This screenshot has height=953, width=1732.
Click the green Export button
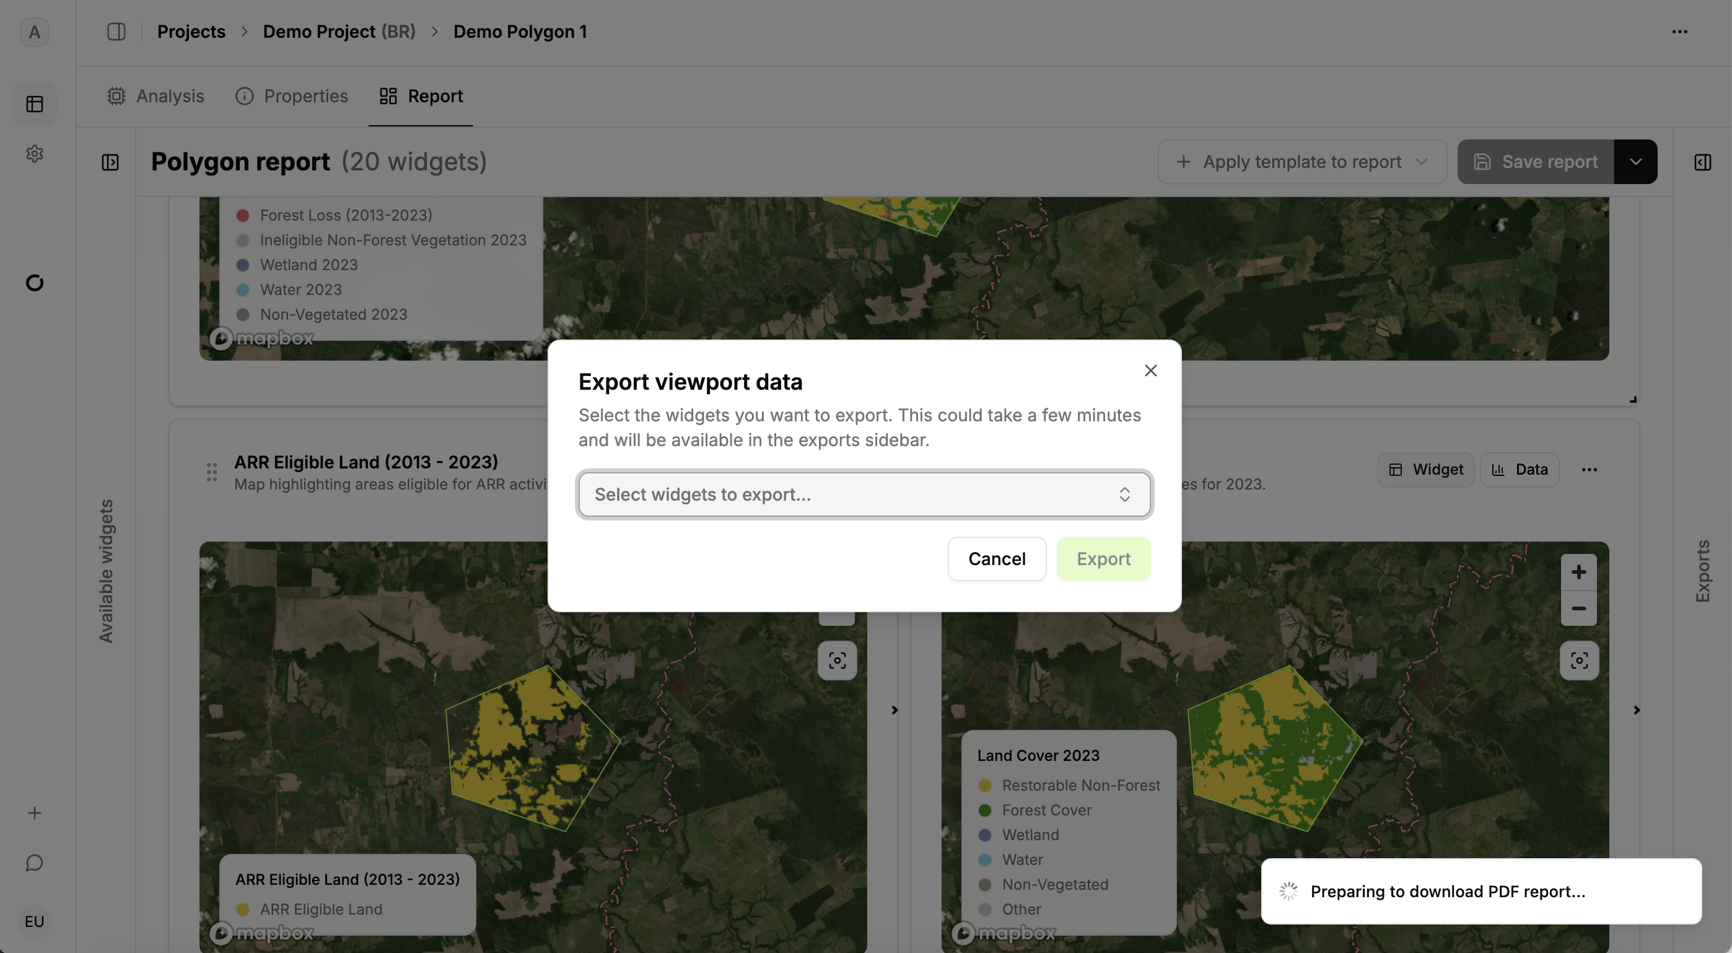(1103, 559)
